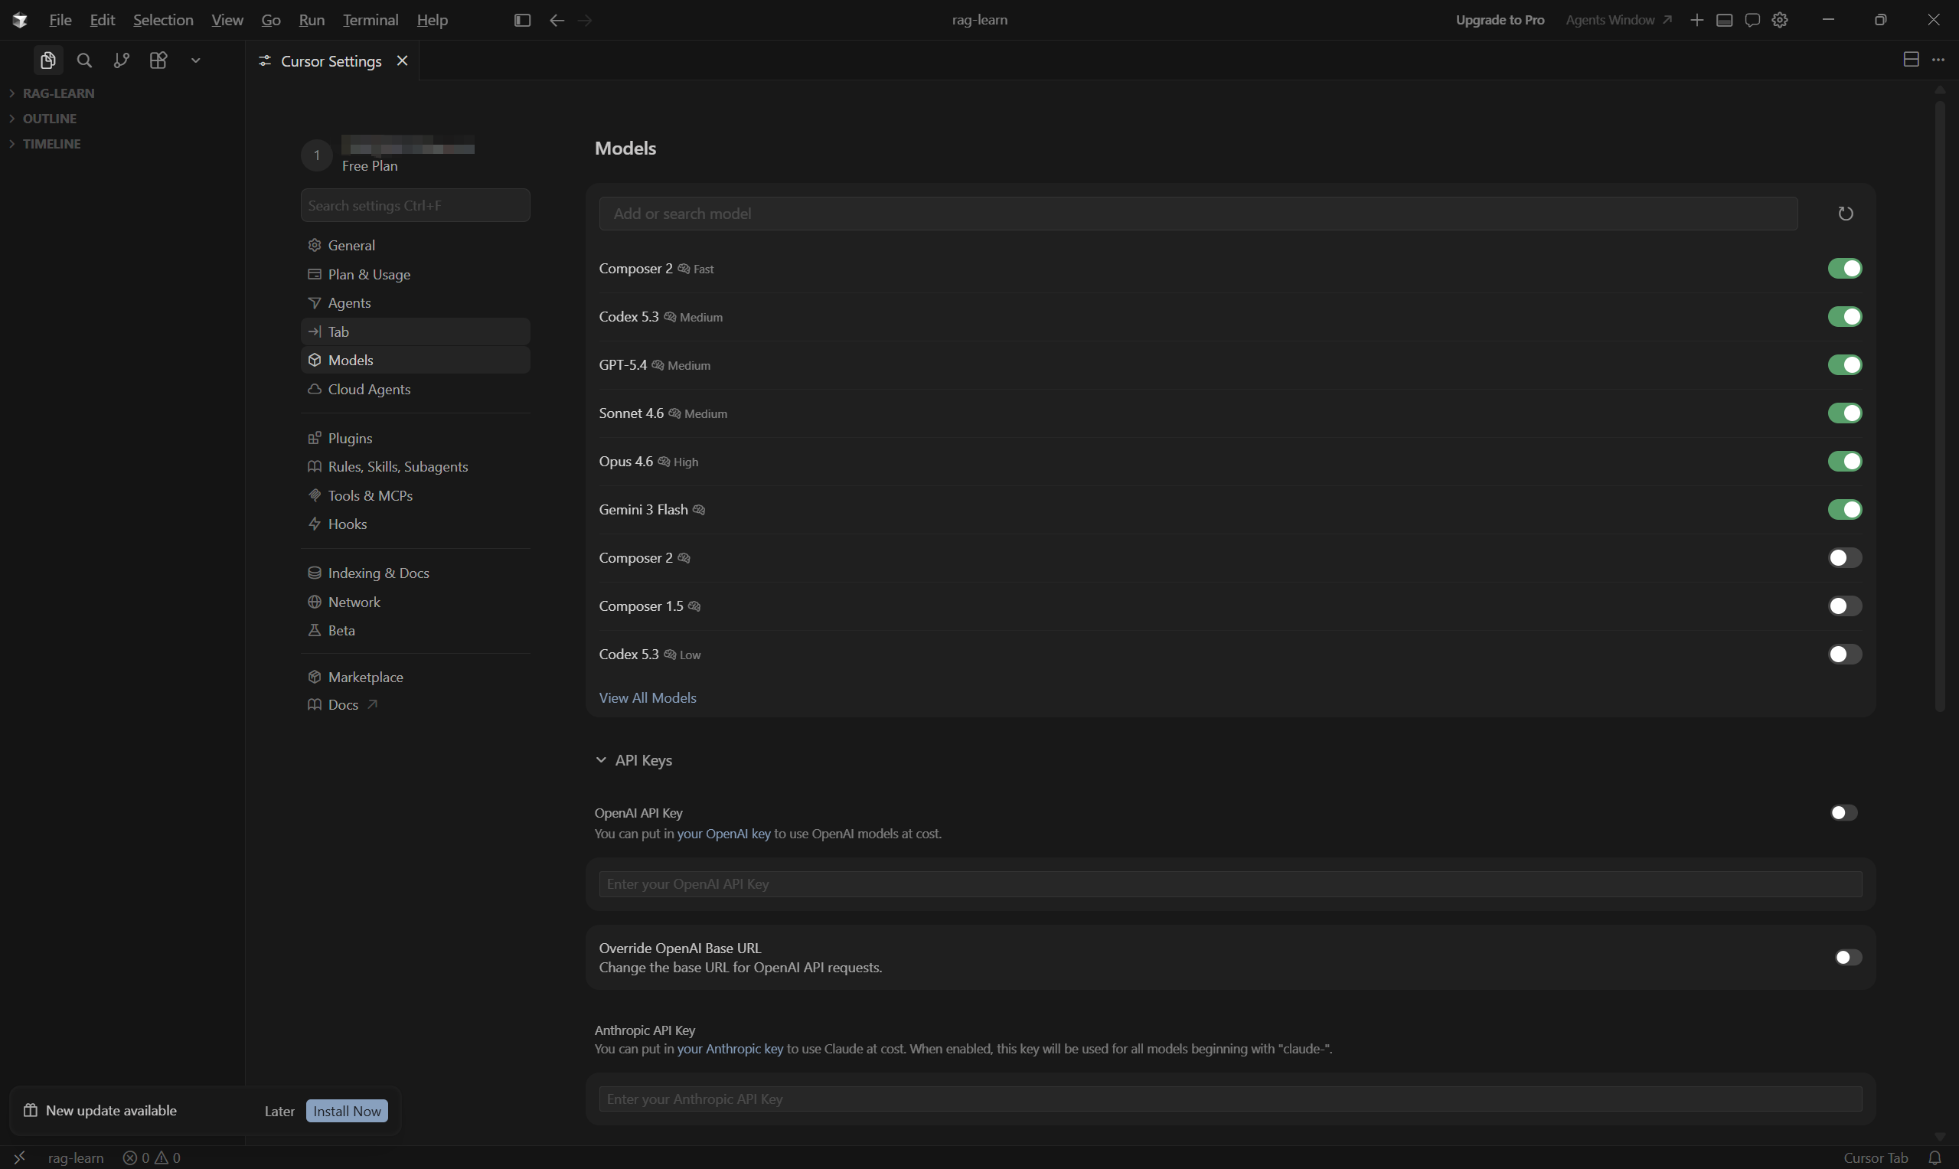Click the Install Now button
The width and height of the screenshot is (1959, 1169).
[x=347, y=1111]
